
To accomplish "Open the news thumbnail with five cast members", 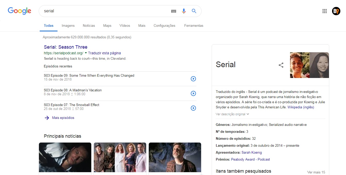I will (120, 157).
